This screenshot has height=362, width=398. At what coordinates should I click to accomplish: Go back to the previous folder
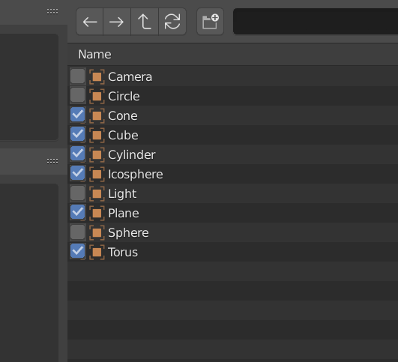(x=90, y=22)
